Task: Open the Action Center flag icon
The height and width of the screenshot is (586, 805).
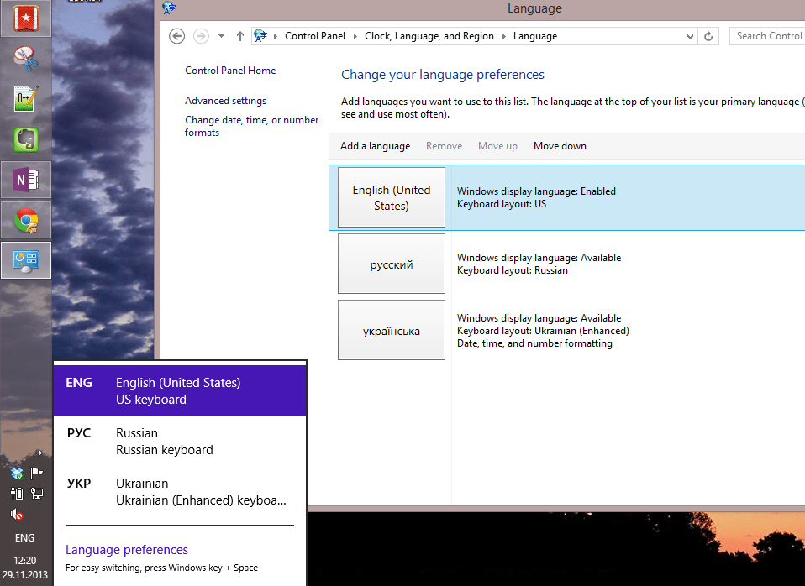Action: tap(36, 473)
